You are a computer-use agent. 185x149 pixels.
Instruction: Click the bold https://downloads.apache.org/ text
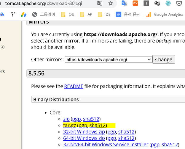[x=121, y=34]
